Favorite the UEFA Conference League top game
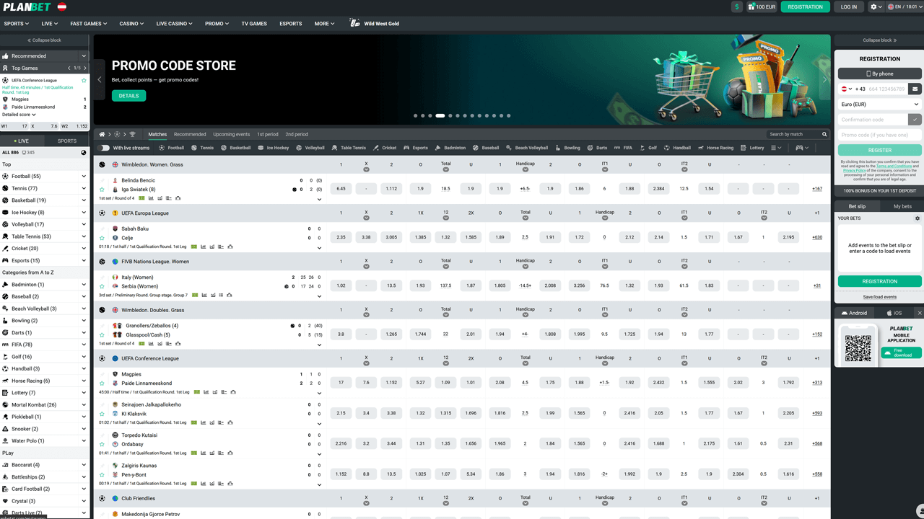Viewport: 924px width, 519px height. click(x=84, y=80)
